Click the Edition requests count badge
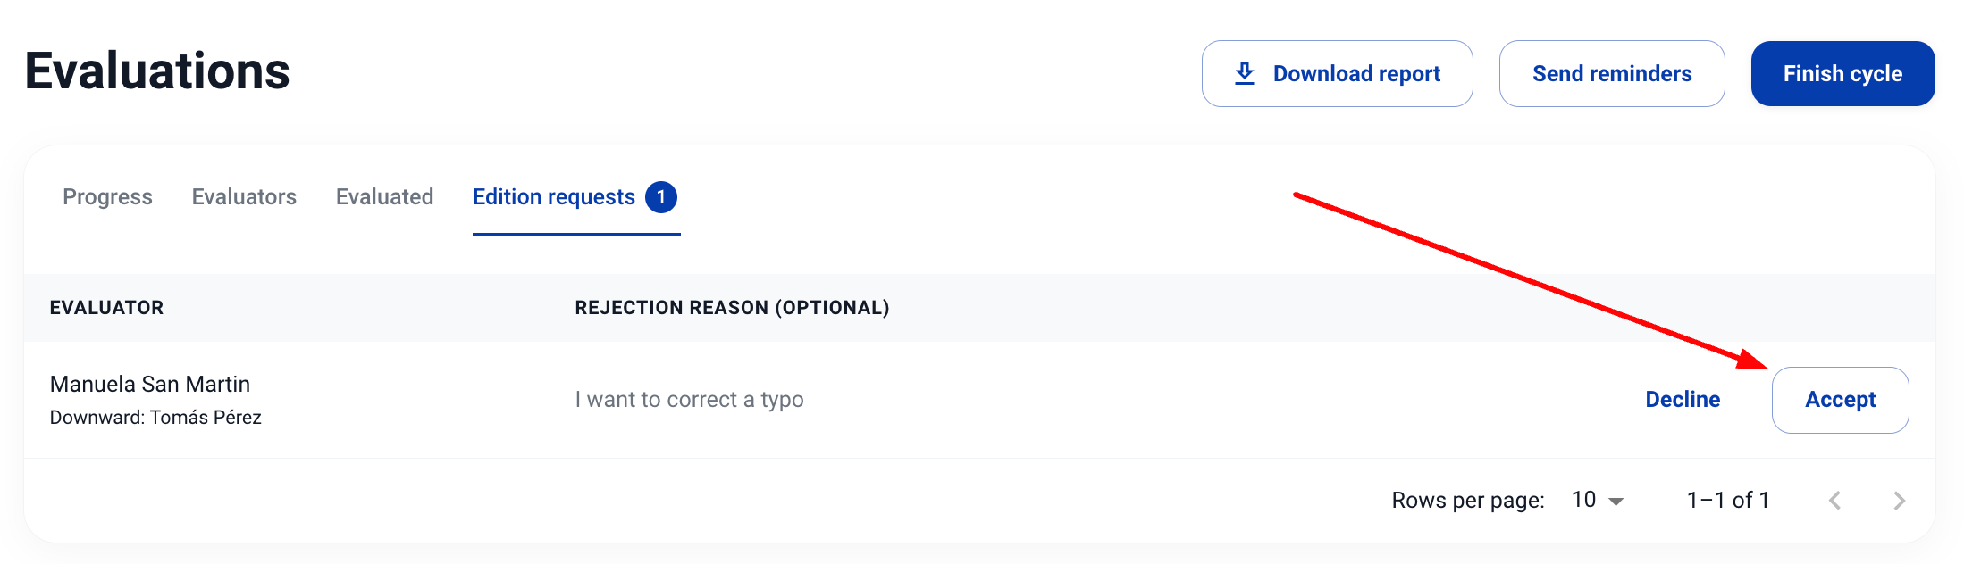The width and height of the screenshot is (1964, 564). click(661, 197)
